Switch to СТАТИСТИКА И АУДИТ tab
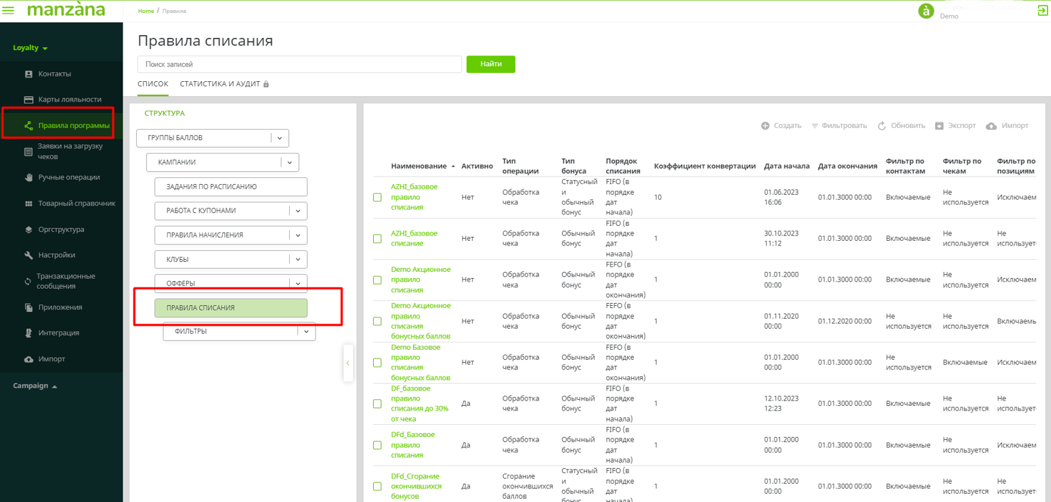The height and width of the screenshot is (502, 1051). click(220, 84)
